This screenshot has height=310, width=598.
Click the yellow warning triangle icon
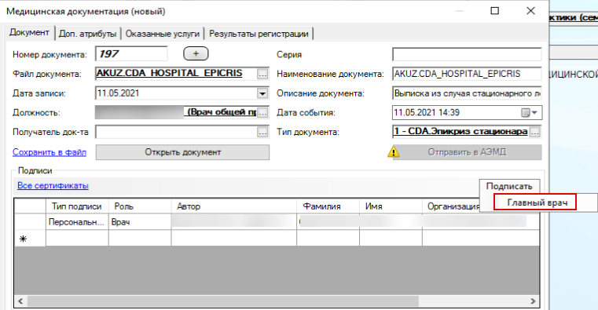394,152
